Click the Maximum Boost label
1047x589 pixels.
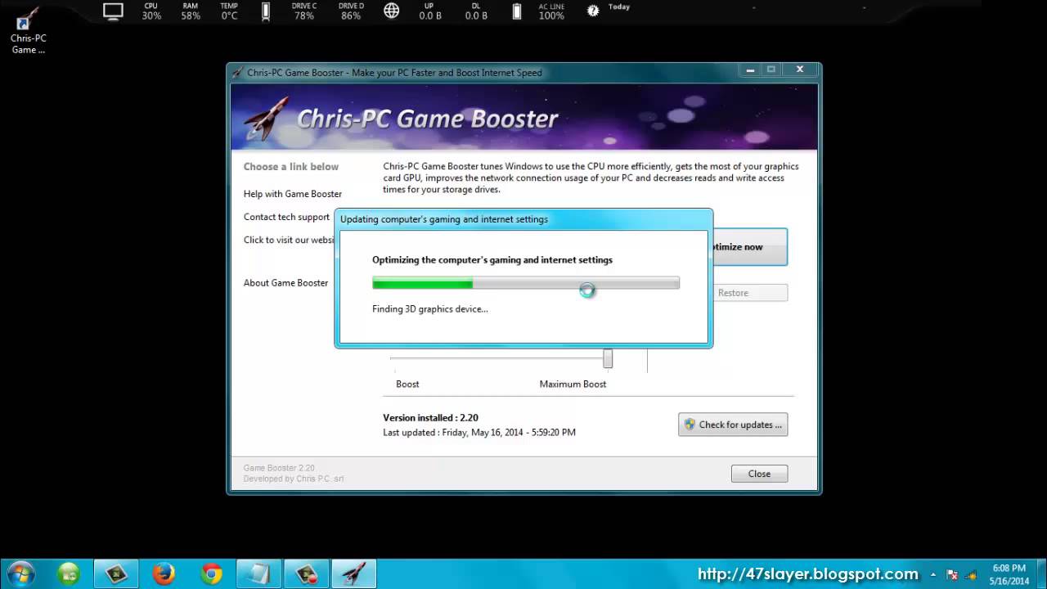(573, 384)
